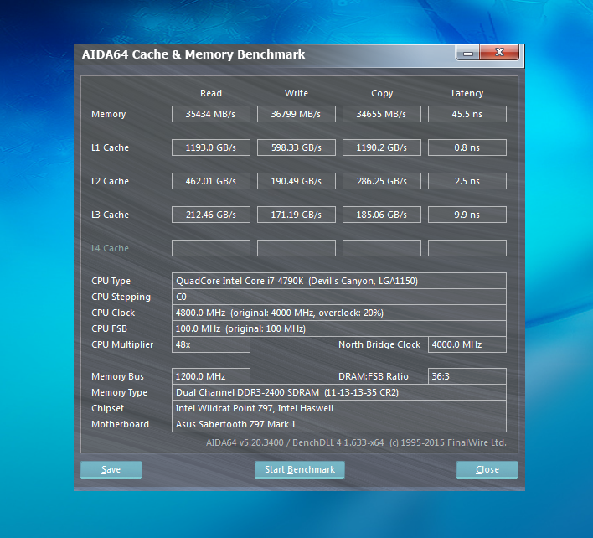The height and width of the screenshot is (538, 593).
Task: Click L3 Cache Copy 185.06 GB/s
Action: tap(382, 215)
